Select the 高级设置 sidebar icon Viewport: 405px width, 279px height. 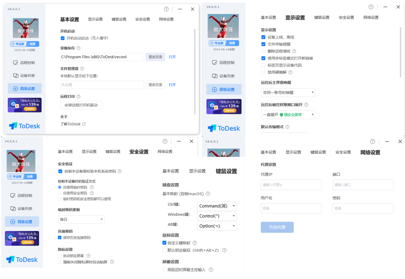24,89
